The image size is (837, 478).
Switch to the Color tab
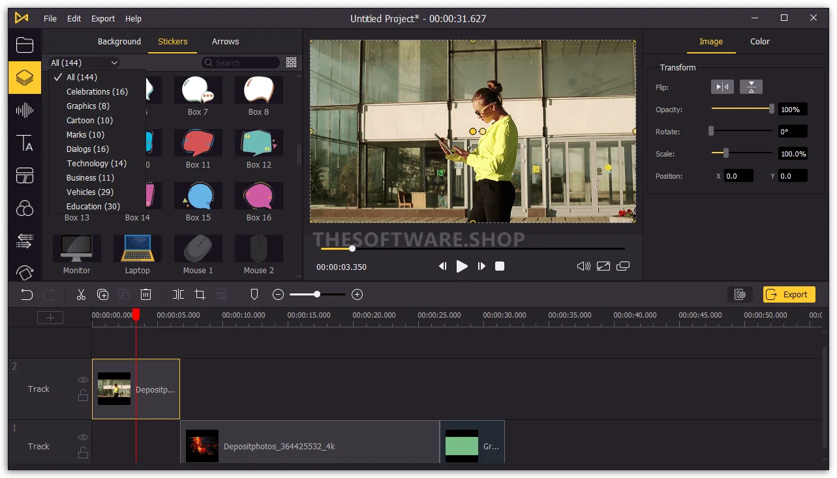click(x=760, y=41)
